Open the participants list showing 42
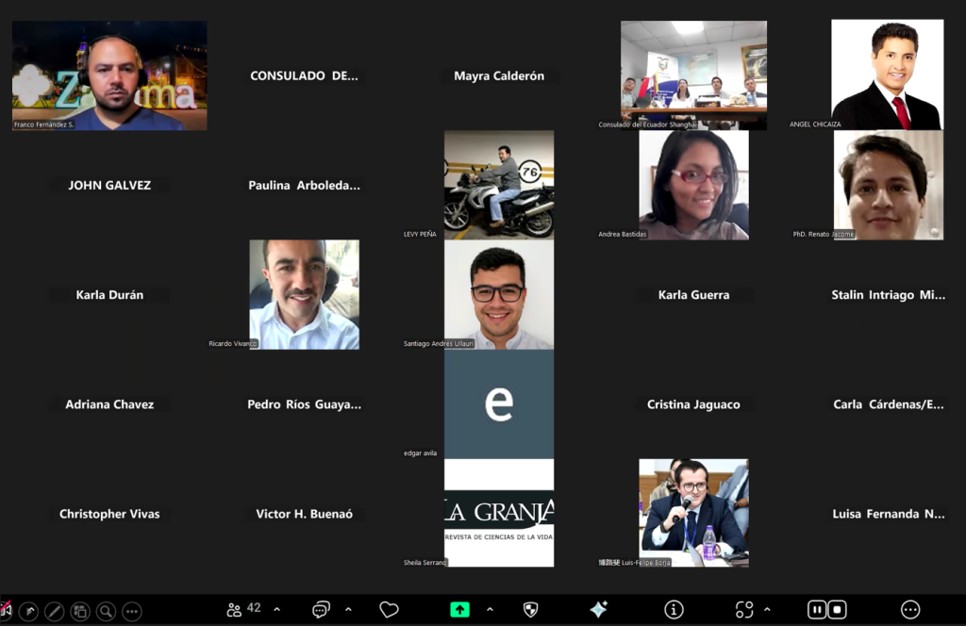Image resolution: width=966 pixels, height=626 pixels. [x=243, y=609]
